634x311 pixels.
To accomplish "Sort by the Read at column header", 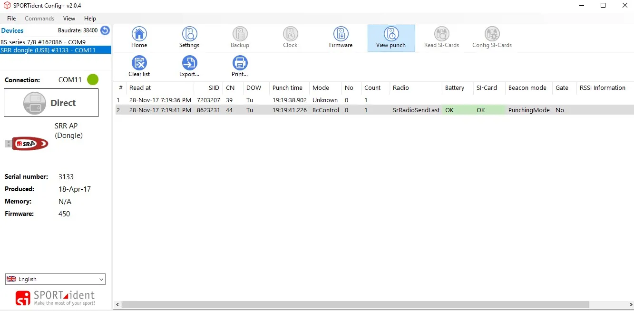I will pos(160,88).
